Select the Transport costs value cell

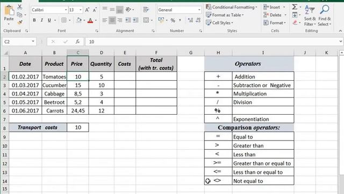78,128
